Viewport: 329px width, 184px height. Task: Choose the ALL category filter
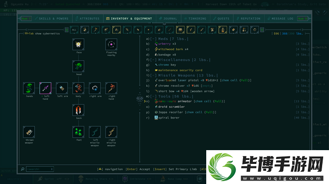point(74,30)
